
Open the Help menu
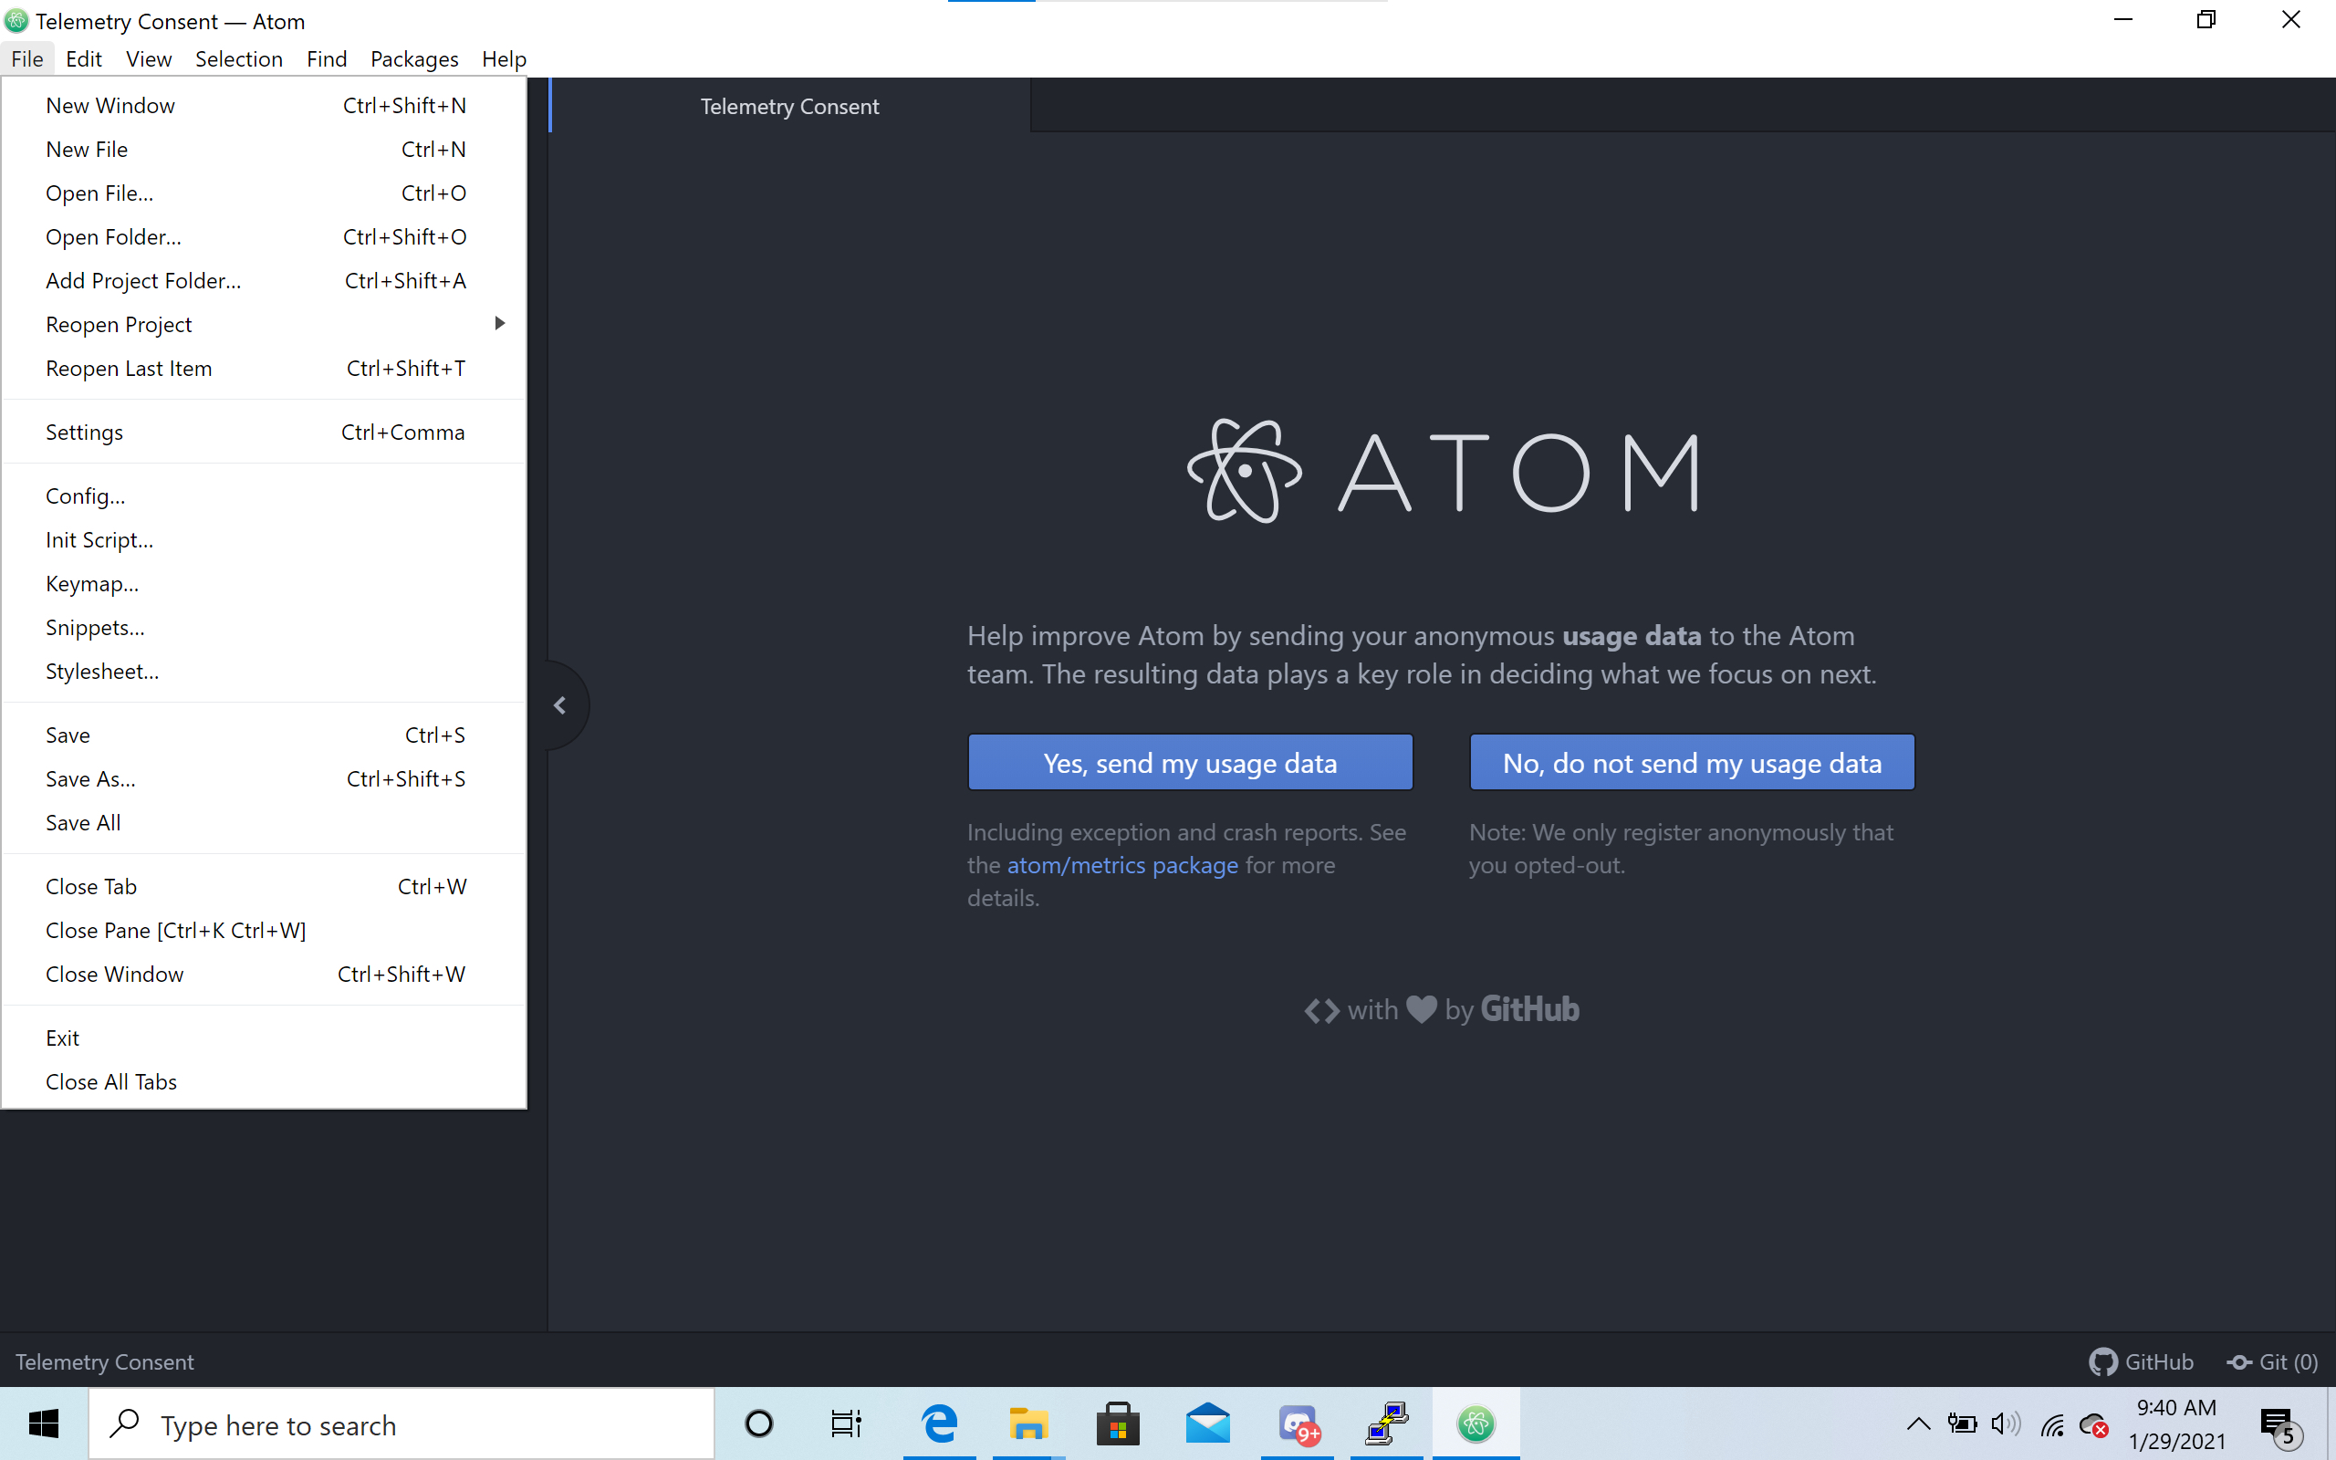[504, 59]
